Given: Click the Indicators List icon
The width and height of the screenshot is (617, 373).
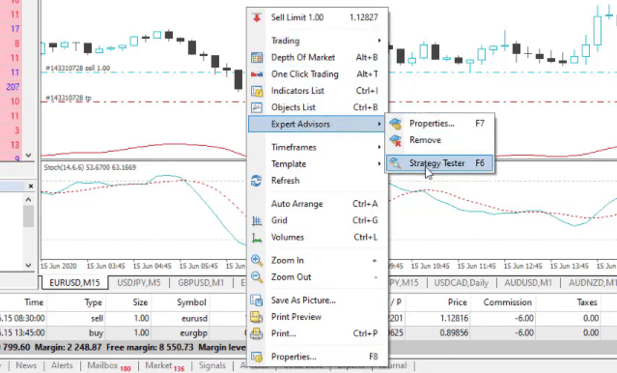Looking at the screenshot, I should 257,91.
